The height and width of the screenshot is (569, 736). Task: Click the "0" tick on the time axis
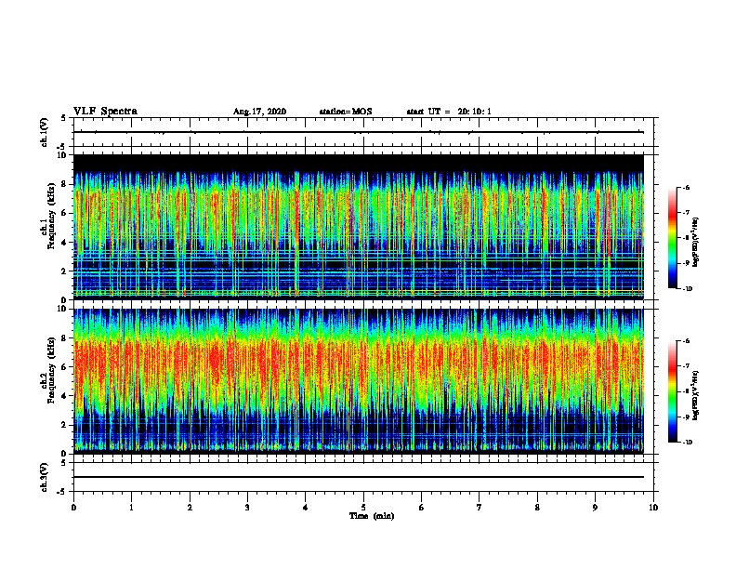point(73,508)
